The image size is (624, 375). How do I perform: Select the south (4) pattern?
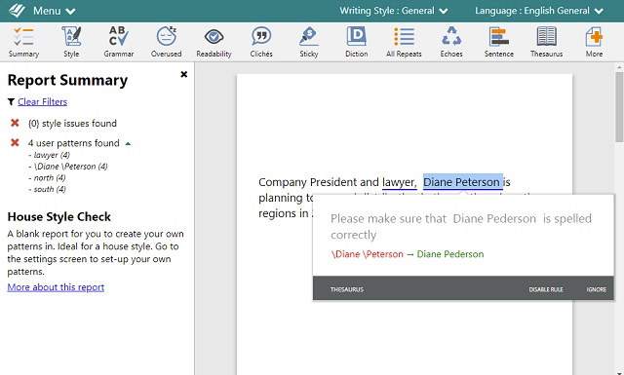[50, 189]
